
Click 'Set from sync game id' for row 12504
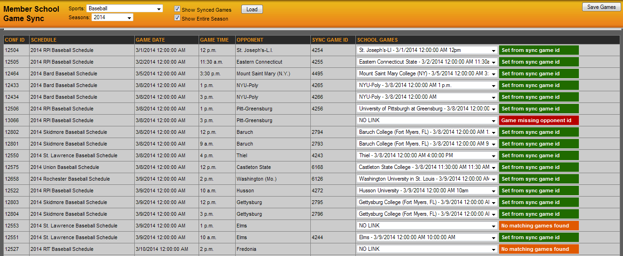pyautogui.click(x=539, y=50)
